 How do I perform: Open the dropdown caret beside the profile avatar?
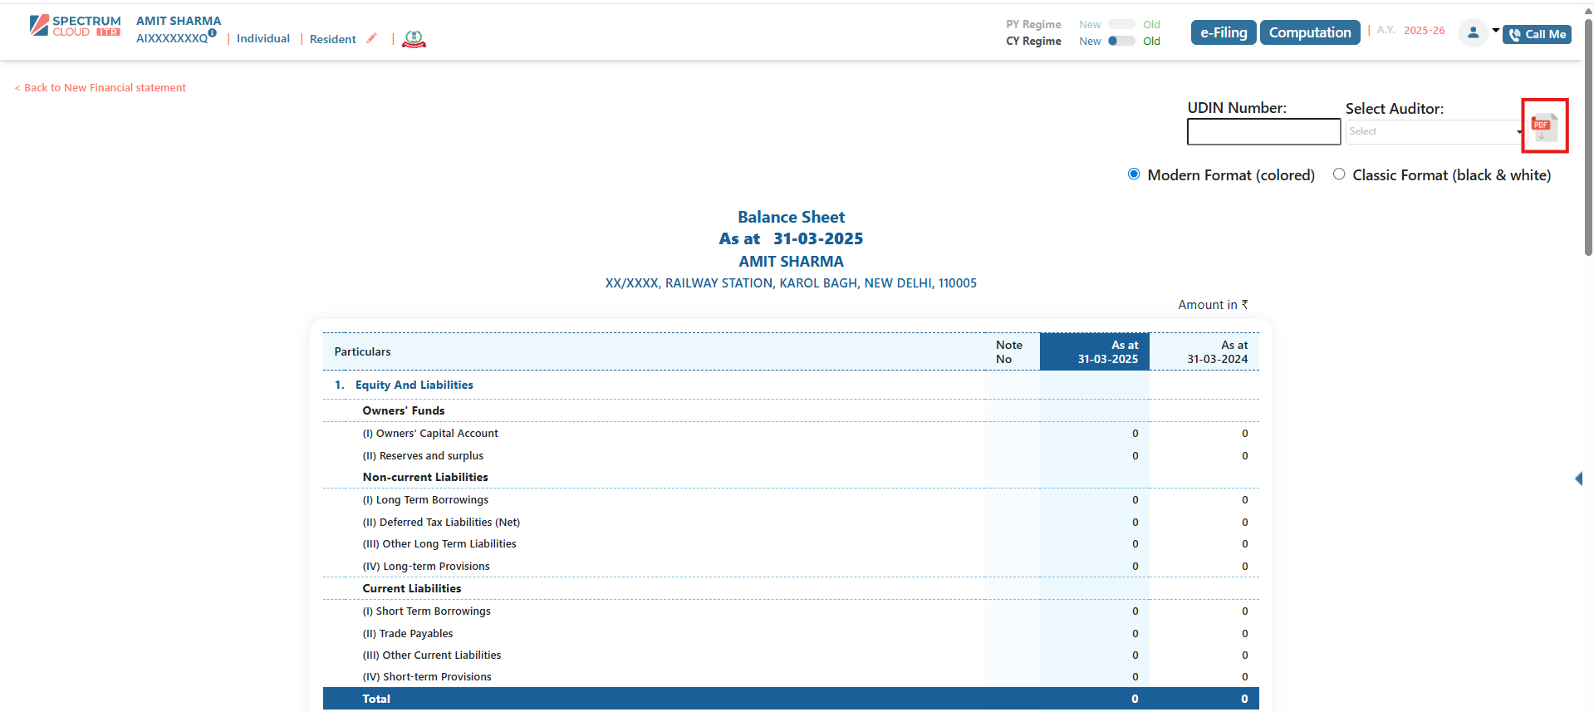click(1495, 31)
